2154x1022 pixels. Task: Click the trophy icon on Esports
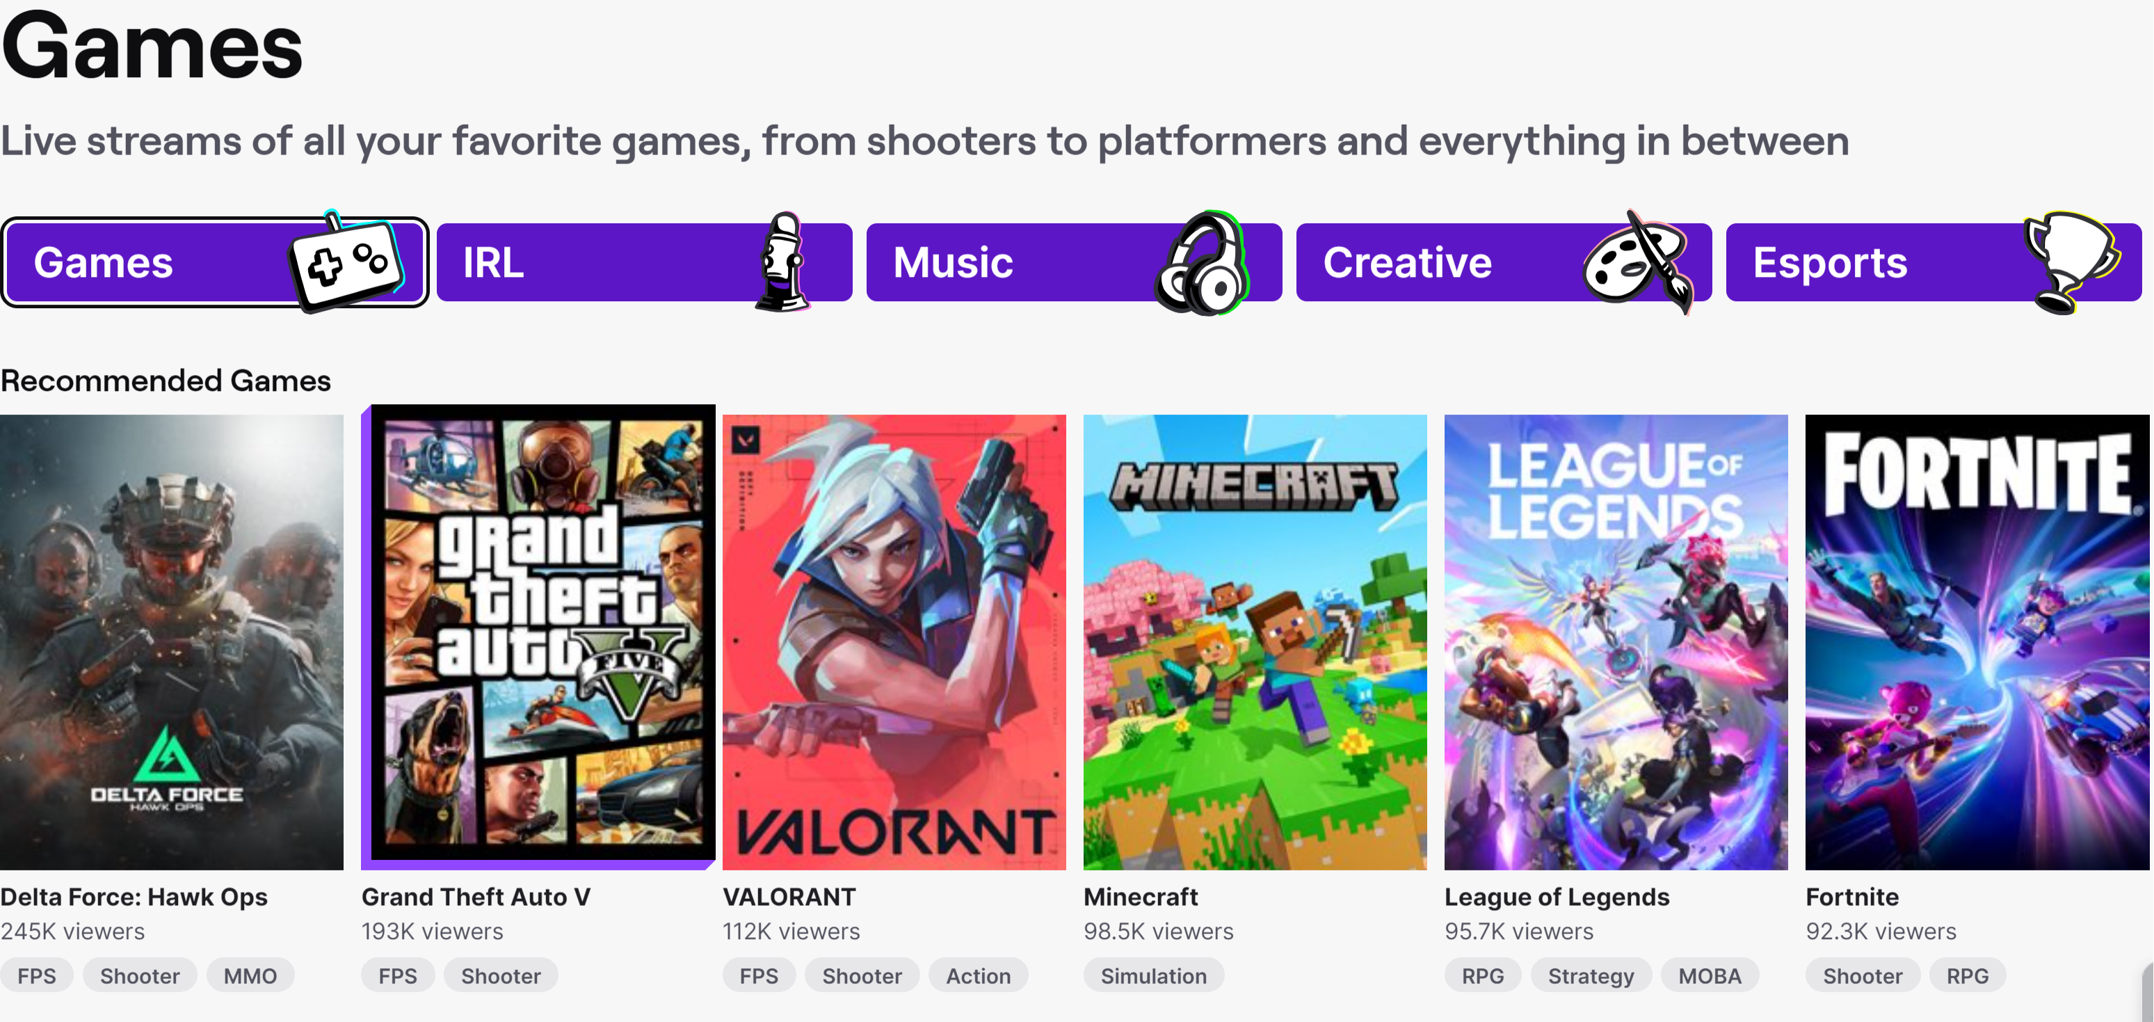[x=2070, y=260]
